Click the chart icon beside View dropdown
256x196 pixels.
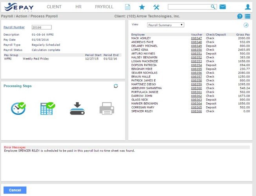246,25
